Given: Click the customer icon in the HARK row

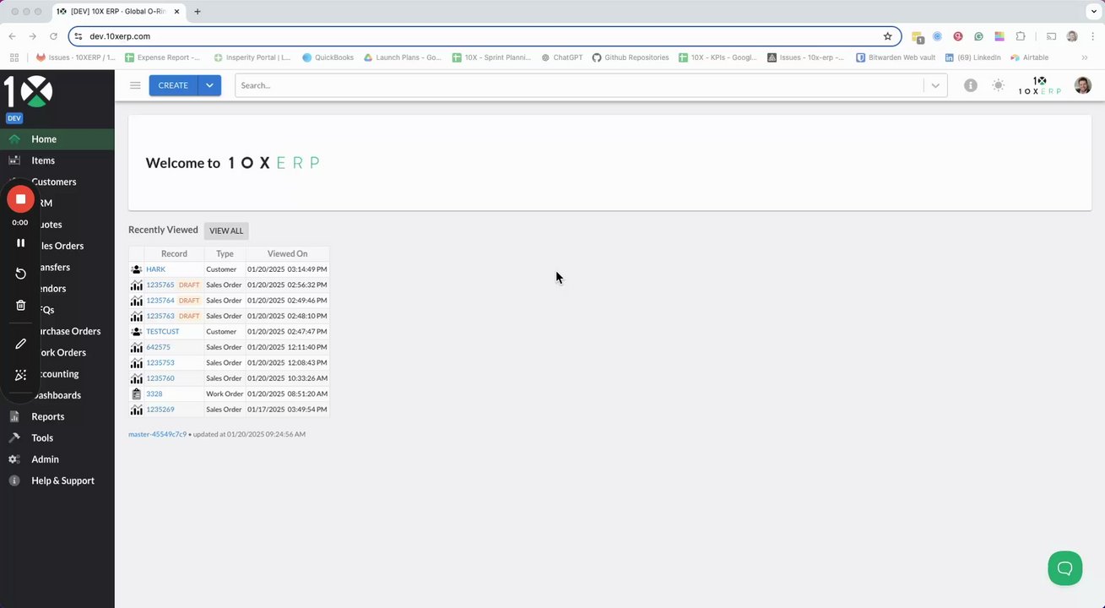Looking at the screenshot, I should click(137, 269).
